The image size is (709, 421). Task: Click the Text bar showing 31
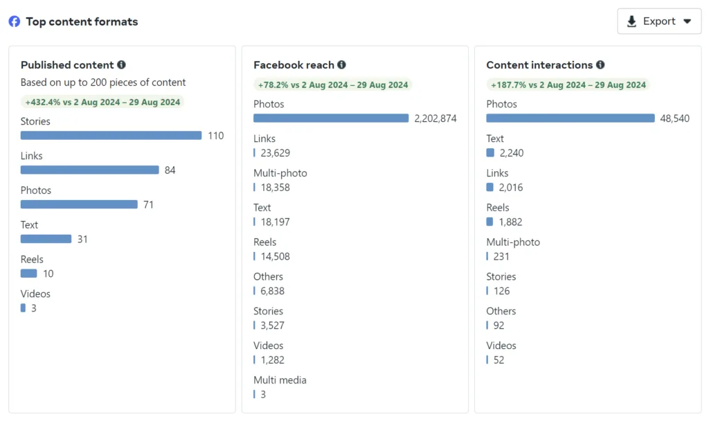click(46, 239)
